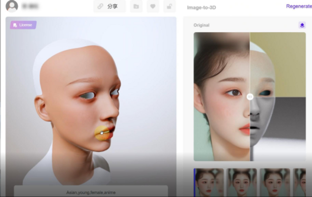312x197 pixels.
Task: Select the third generated face thumbnail
Action: pos(275,182)
